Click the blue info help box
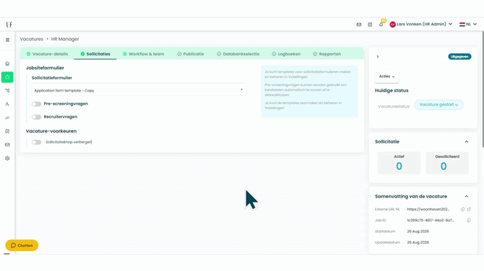The height and width of the screenshot is (271, 484). click(x=310, y=92)
